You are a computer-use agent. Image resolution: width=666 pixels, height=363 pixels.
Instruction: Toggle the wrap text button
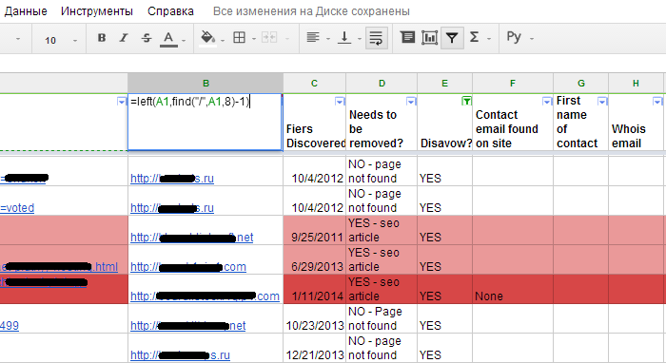pyautogui.click(x=377, y=39)
